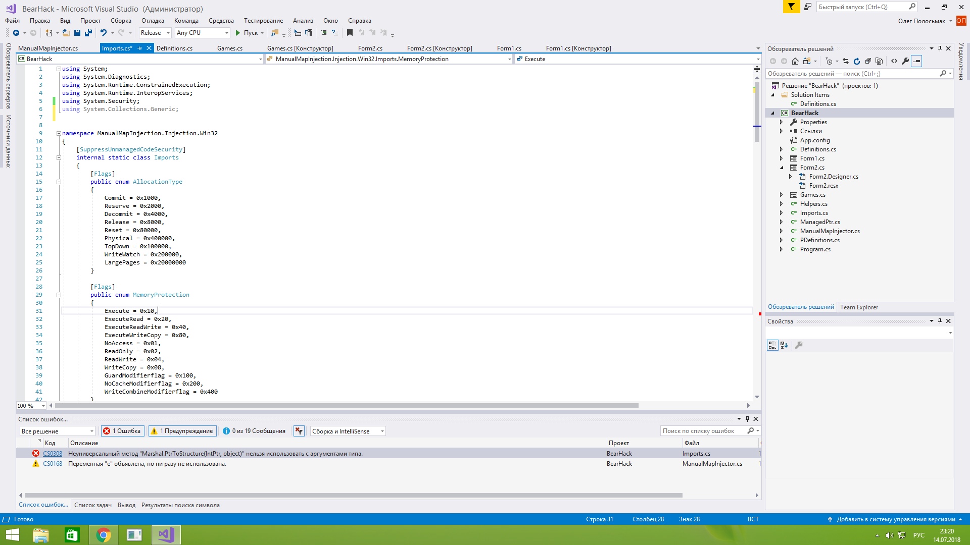Click Home icon in Solution Explorer toolbar
Image resolution: width=970 pixels, height=545 pixels.
point(795,61)
